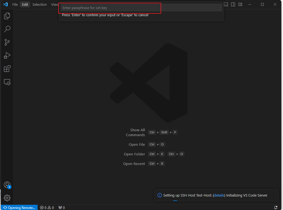
Task: Click the info icon in SSH notification
Action: pyautogui.click(x=159, y=195)
